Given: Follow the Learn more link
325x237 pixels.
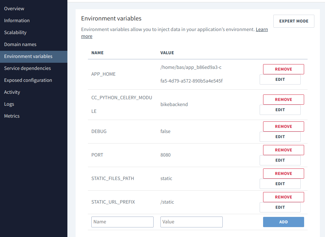Looking at the screenshot, I should (261, 30).
